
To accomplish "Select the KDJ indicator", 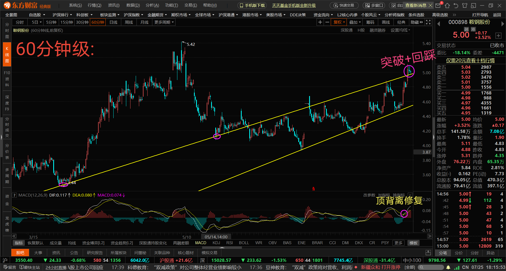I will (216, 243).
